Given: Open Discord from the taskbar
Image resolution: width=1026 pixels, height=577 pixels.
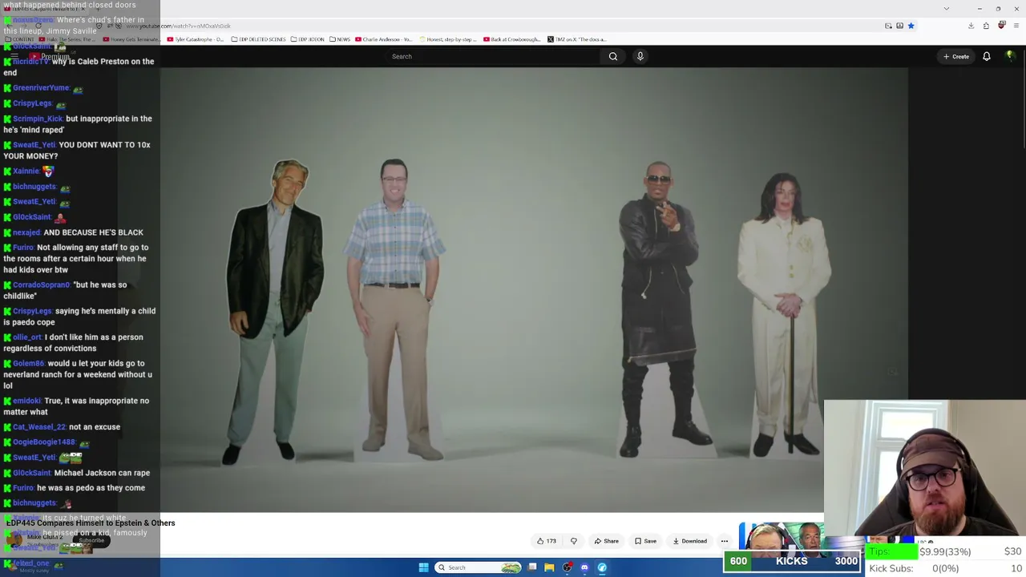Looking at the screenshot, I should tap(584, 567).
